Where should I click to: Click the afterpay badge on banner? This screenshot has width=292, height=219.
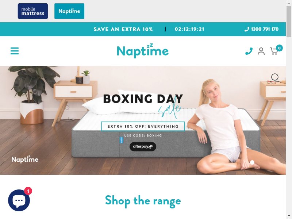pyautogui.click(x=143, y=147)
